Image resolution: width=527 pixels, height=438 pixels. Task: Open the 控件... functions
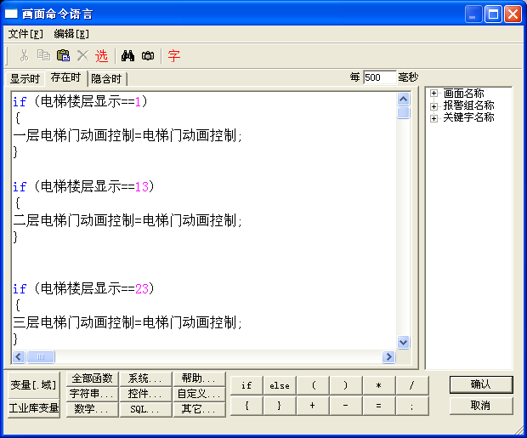[145, 394]
